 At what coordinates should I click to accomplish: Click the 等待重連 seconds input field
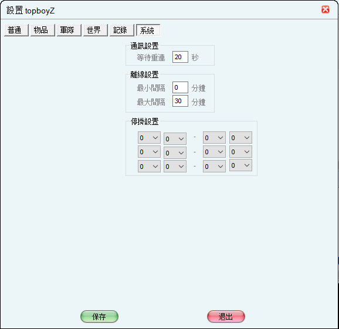(180, 57)
